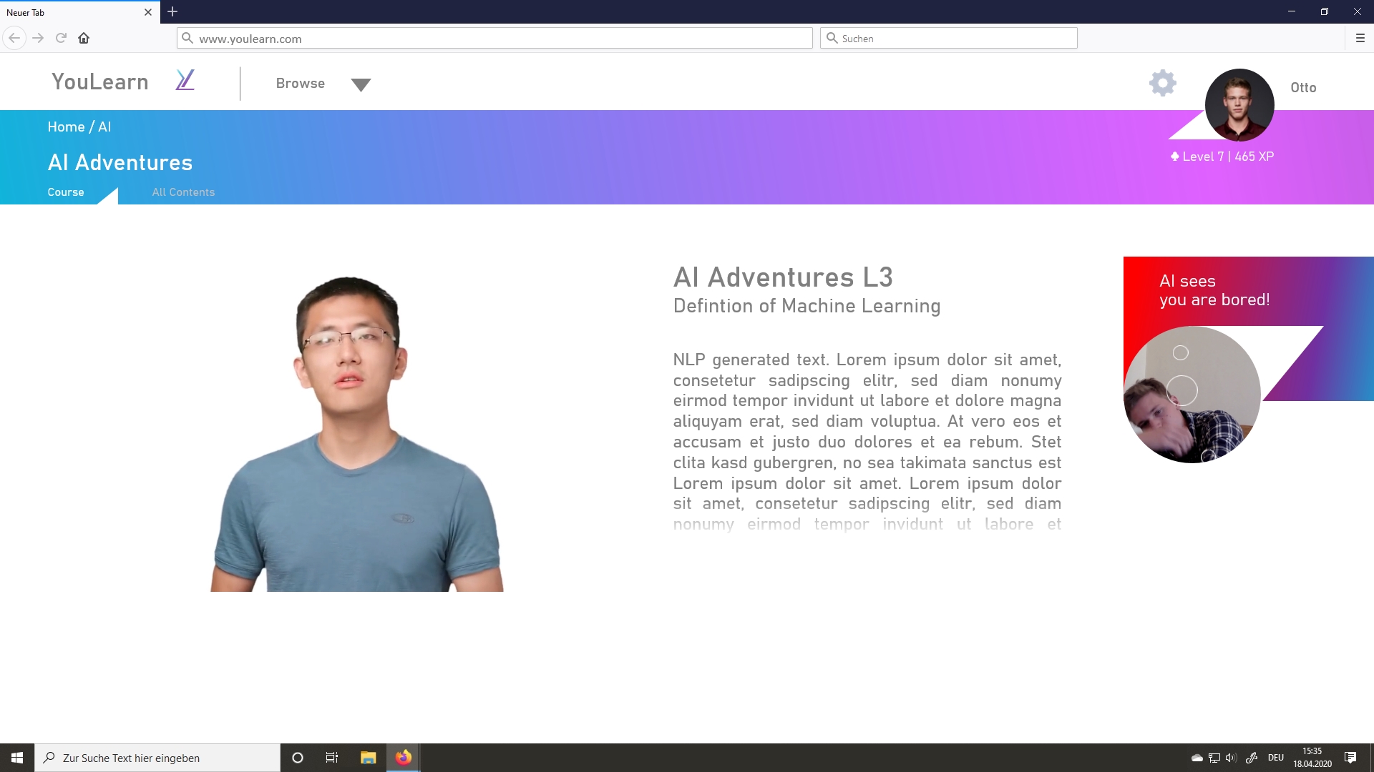Click the Suchen search field
The height and width of the screenshot is (772, 1374).
(948, 39)
